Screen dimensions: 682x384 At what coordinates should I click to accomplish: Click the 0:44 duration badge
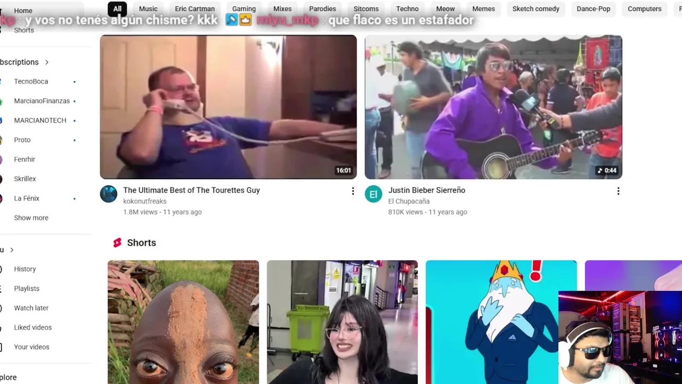[607, 171]
